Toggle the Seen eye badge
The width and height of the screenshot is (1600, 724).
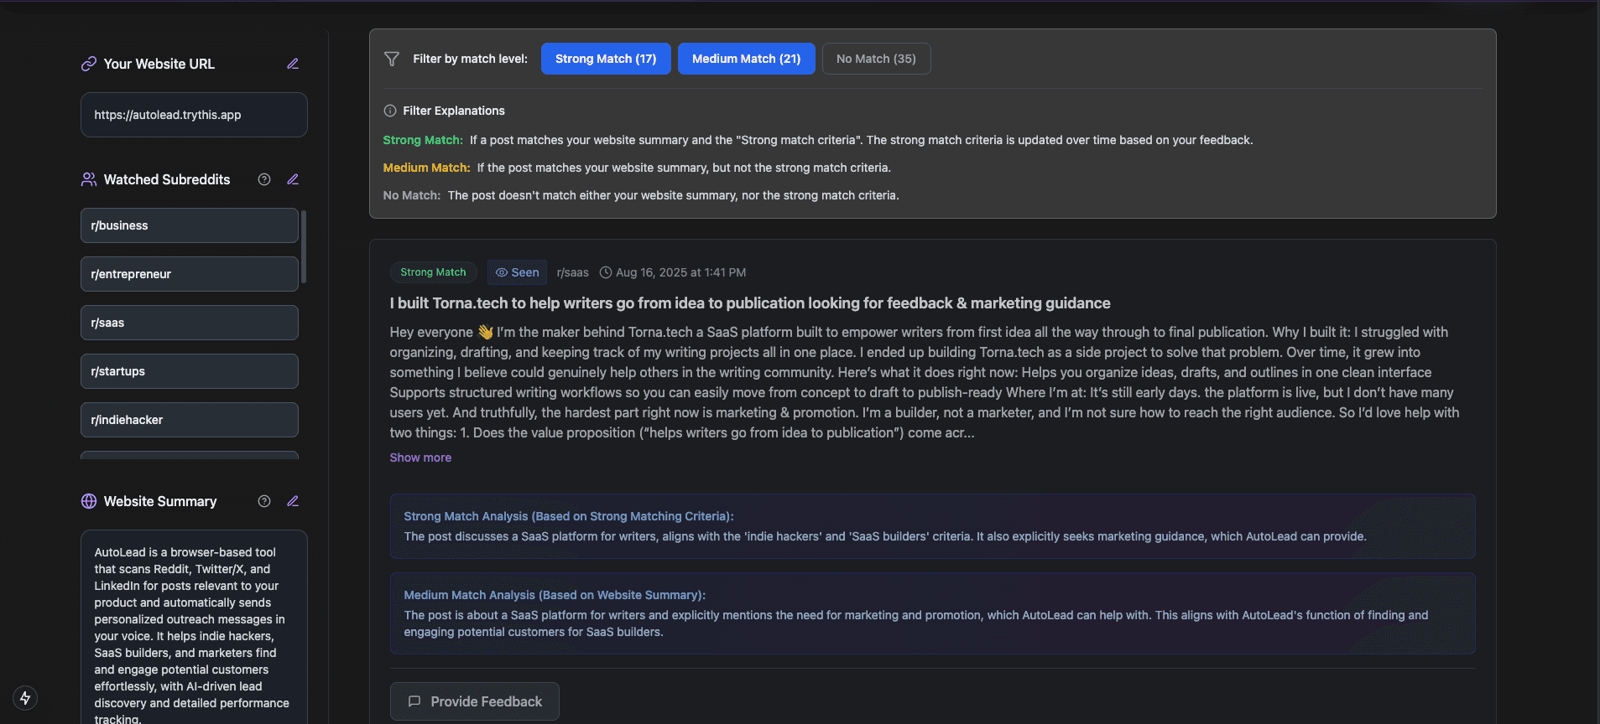tap(518, 272)
